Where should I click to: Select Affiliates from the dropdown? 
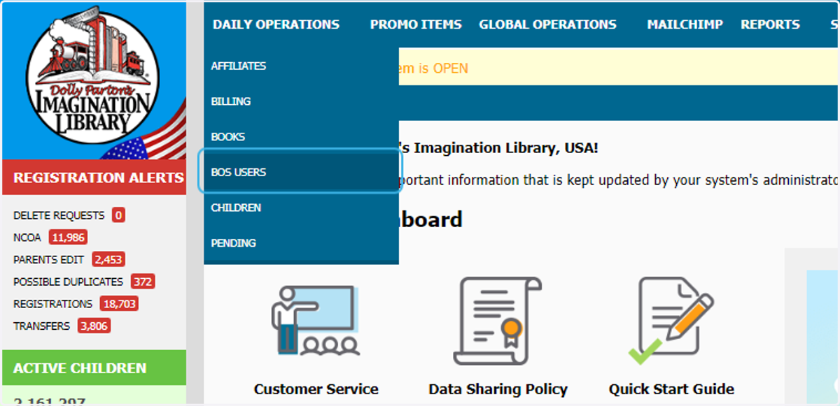pos(301,66)
